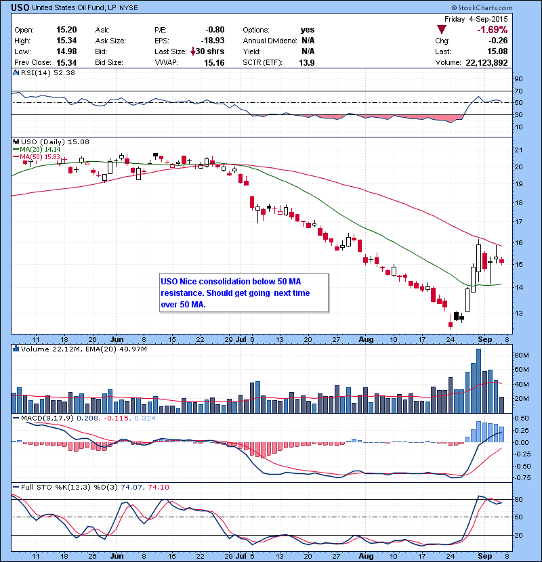The height and width of the screenshot is (562, 542).
Task: Click the Options yes value
Action: 308,30
